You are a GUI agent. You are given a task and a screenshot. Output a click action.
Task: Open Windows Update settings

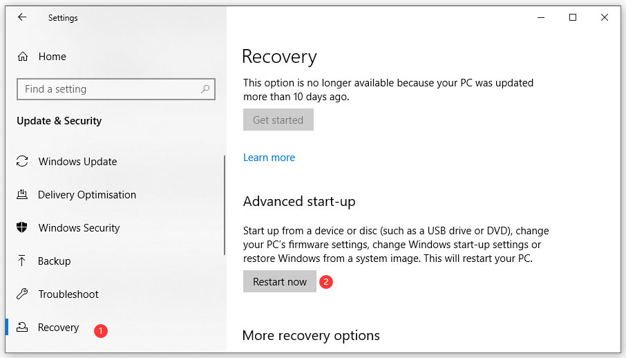tap(77, 162)
